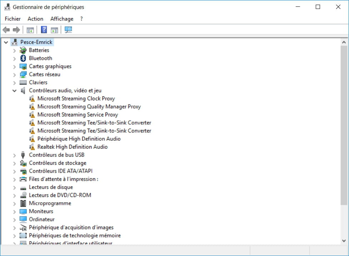Select Périphérique High Definition Audio
The width and height of the screenshot is (349, 256).
(x=79, y=139)
